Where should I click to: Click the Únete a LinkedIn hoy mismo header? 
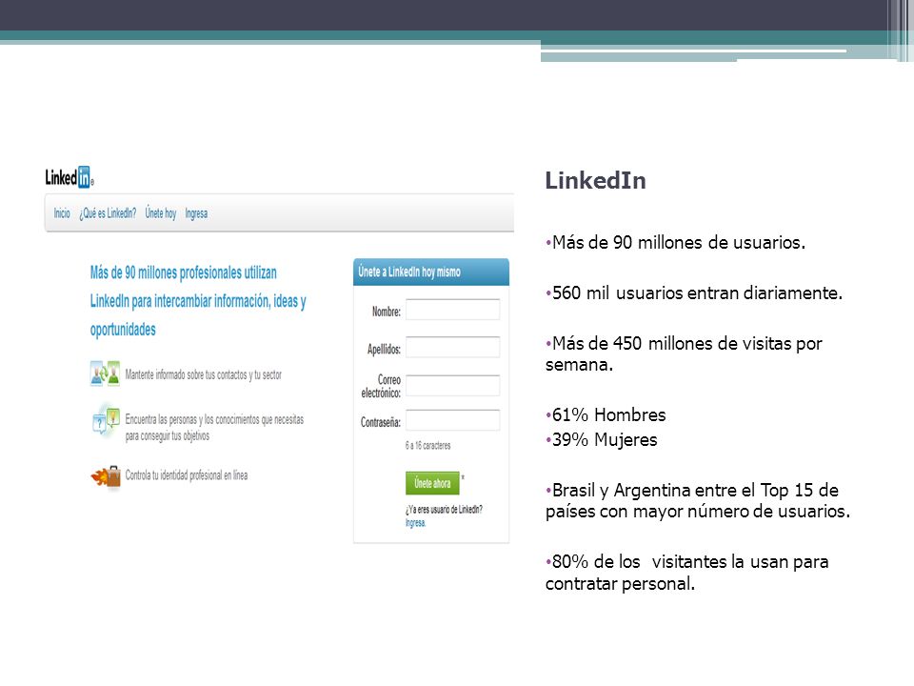(431, 272)
